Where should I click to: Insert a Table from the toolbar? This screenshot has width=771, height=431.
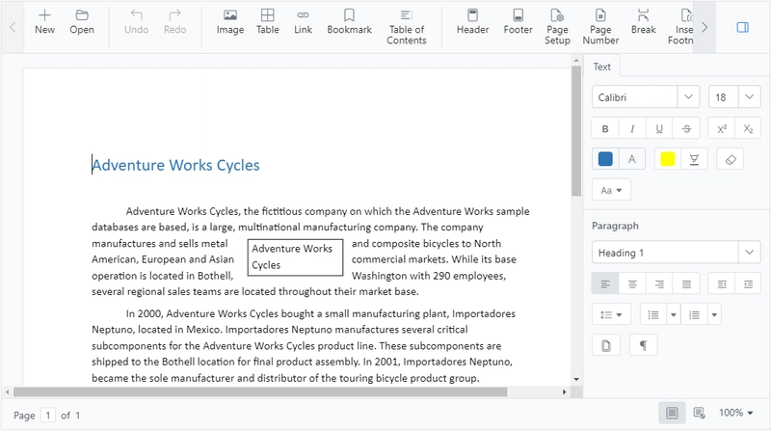pos(268,22)
